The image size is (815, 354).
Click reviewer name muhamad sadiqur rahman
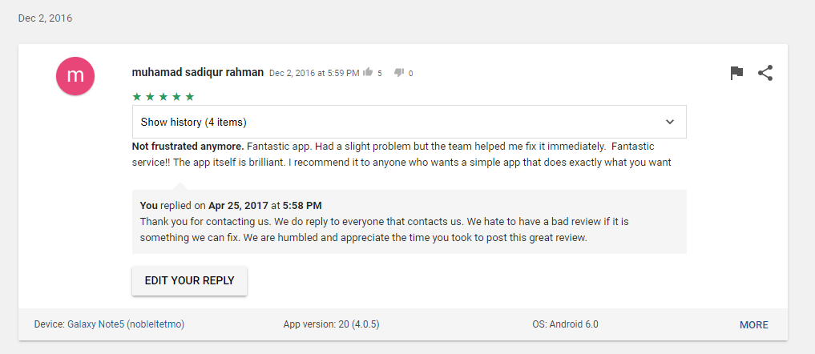point(197,72)
